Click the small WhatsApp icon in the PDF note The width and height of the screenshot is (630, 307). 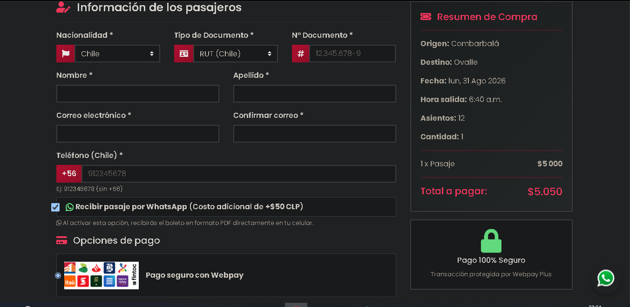point(59,223)
